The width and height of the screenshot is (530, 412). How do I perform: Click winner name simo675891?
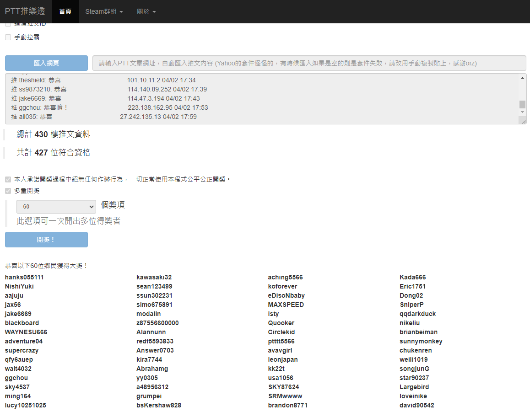point(155,305)
